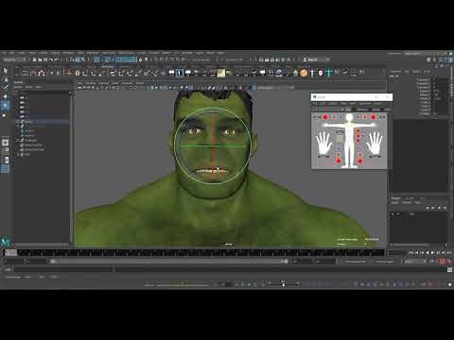Open the Channels menu in Channel Box
Viewport: 454px width, 340px height.
(x=395, y=72)
